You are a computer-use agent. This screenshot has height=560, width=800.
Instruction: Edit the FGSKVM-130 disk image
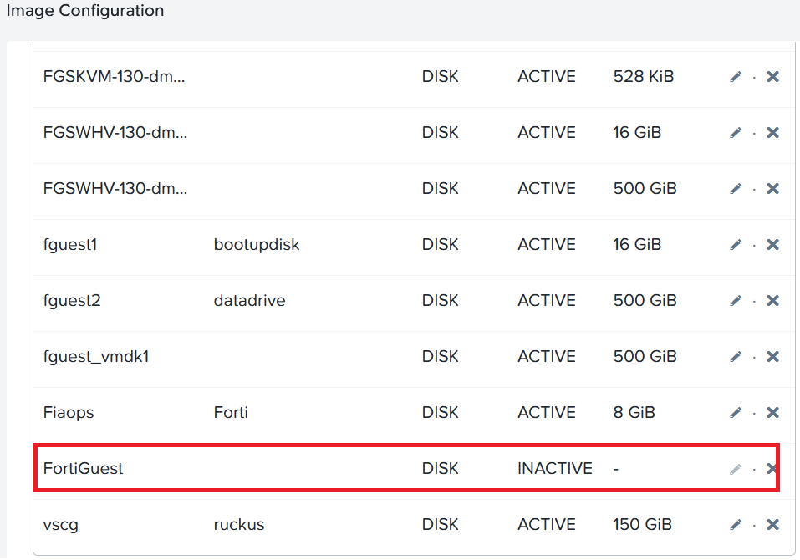(735, 76)
